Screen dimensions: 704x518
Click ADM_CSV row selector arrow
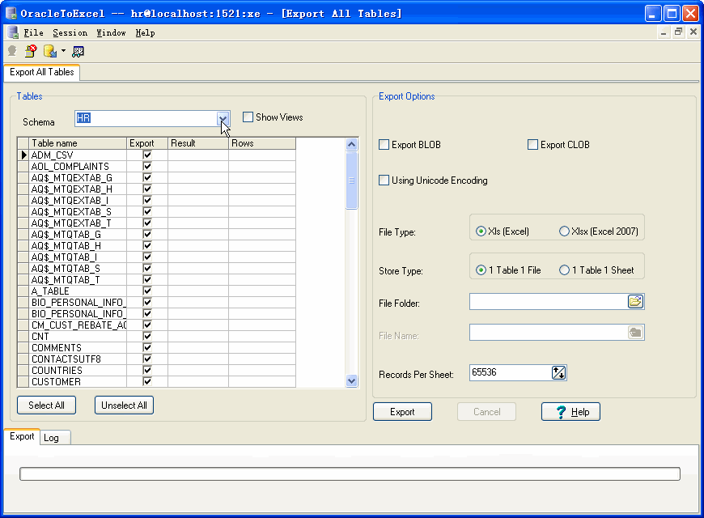tap(23, 155)
